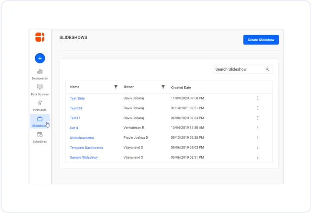Open the Data Sources sidebar icon
The width and height of the screenshot is (311, 213).
[x=40, y=87]
